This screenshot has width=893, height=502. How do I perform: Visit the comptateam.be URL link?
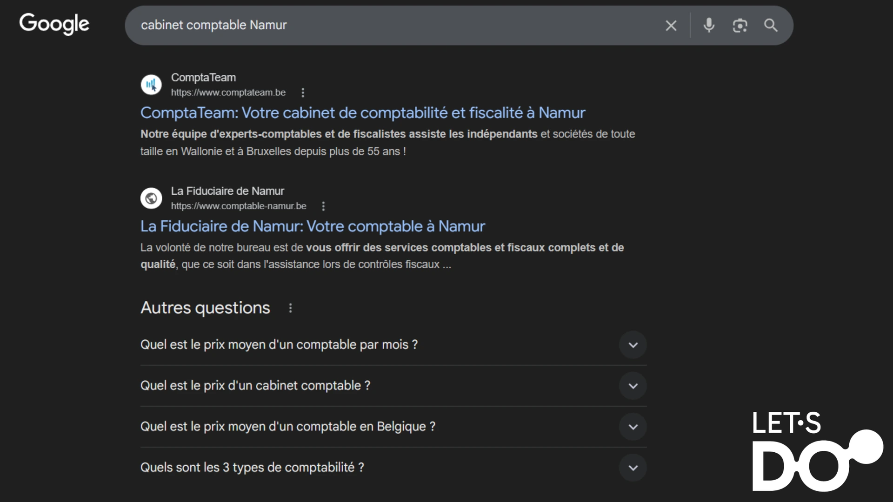[228, 92]
